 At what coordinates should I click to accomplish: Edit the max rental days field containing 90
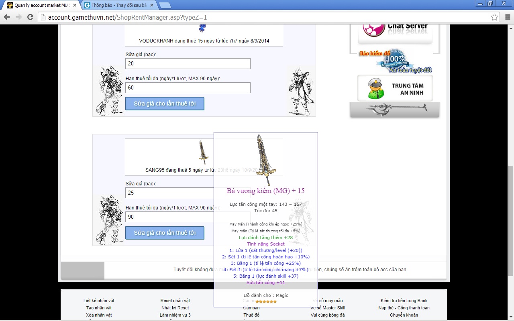[x=169, y=217]
